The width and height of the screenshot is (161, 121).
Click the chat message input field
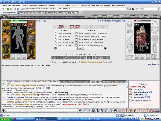[x=42, y=111]
